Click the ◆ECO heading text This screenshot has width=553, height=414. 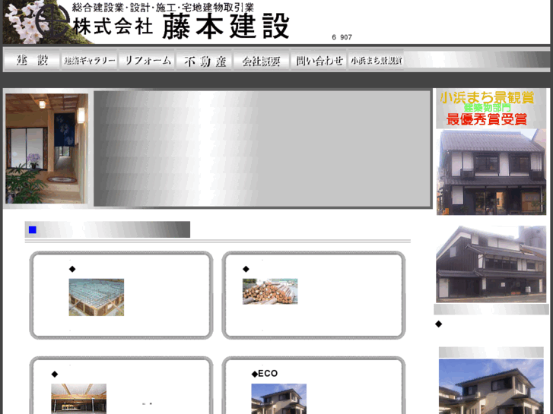pyautogui.click(x=265, y=374)
